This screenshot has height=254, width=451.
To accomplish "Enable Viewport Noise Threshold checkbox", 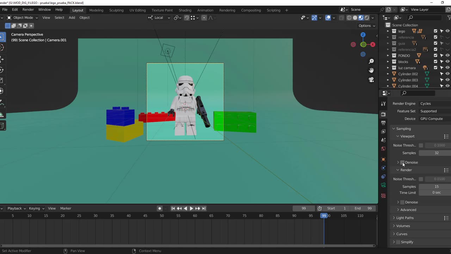I will coord(421,145).
